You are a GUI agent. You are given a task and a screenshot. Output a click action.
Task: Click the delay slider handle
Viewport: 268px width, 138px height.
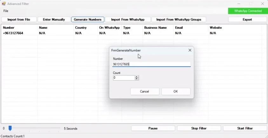coord(10,128)
